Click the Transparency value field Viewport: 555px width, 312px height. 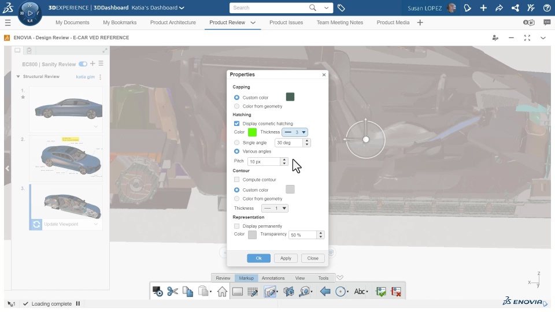(x=304, y=235)
